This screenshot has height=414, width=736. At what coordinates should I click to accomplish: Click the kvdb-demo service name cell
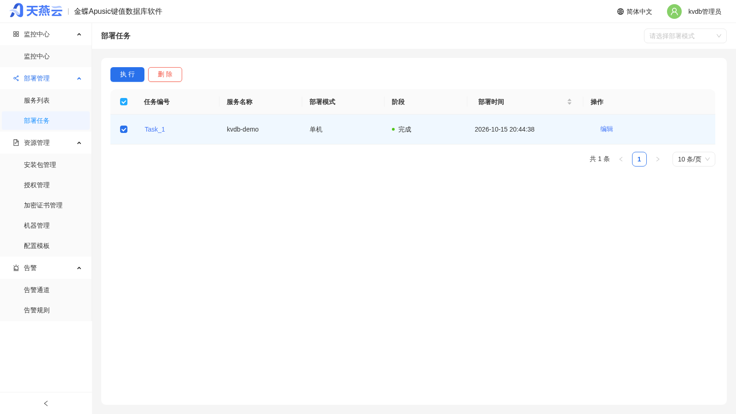click(243, 129)
